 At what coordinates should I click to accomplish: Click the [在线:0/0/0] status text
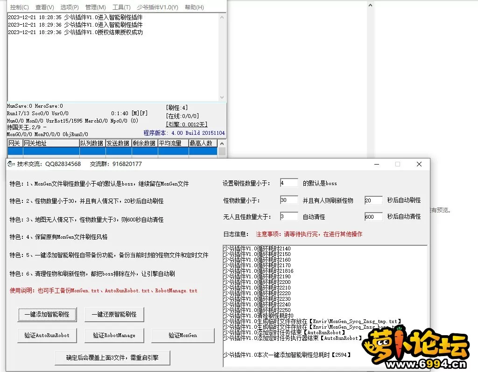(183, 116)
